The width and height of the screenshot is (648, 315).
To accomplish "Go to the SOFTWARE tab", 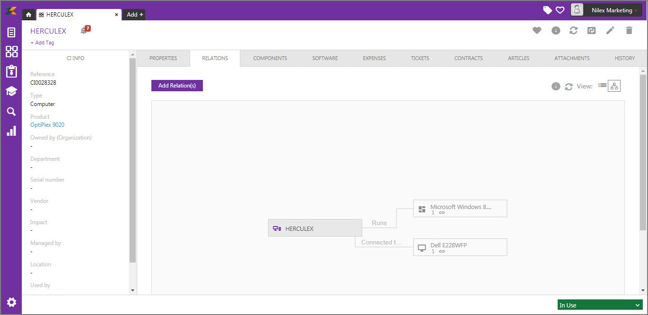I will point(325,58).
